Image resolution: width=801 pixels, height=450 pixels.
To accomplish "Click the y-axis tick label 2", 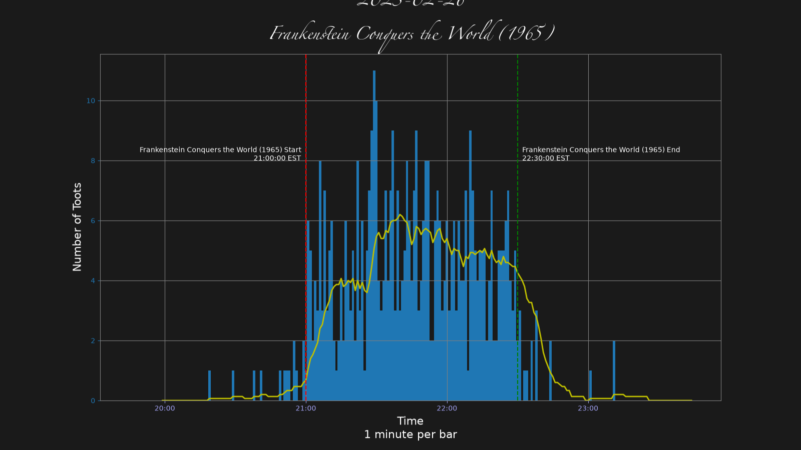I will 93,341.
